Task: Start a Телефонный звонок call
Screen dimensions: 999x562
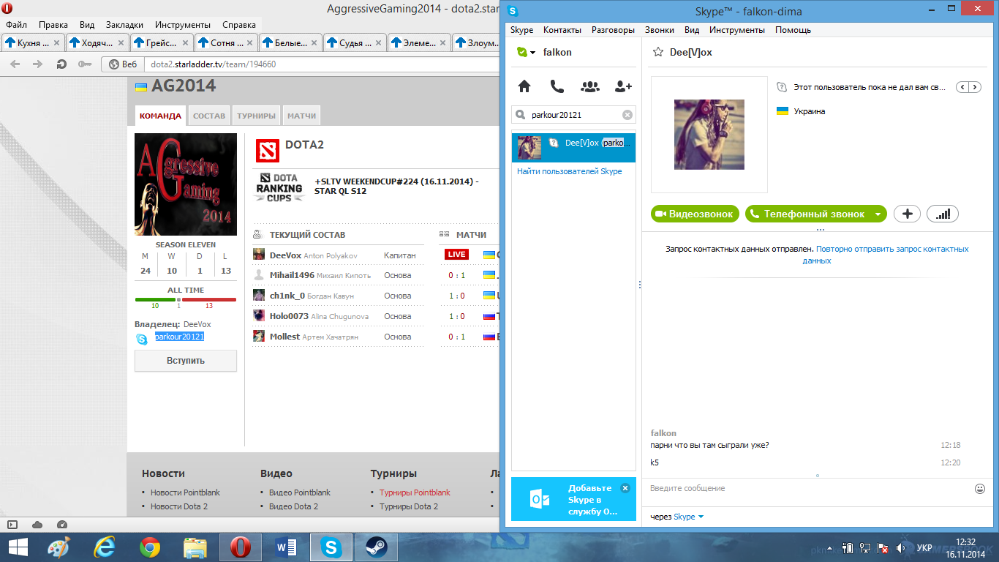Action: (x=808, y=214)
